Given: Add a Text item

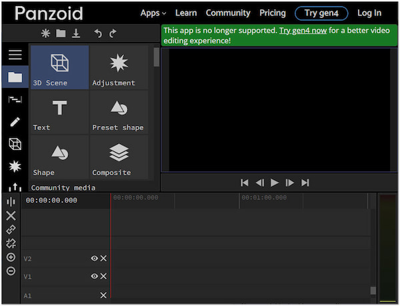Looking at the screenshot, I should coord(60,112).
